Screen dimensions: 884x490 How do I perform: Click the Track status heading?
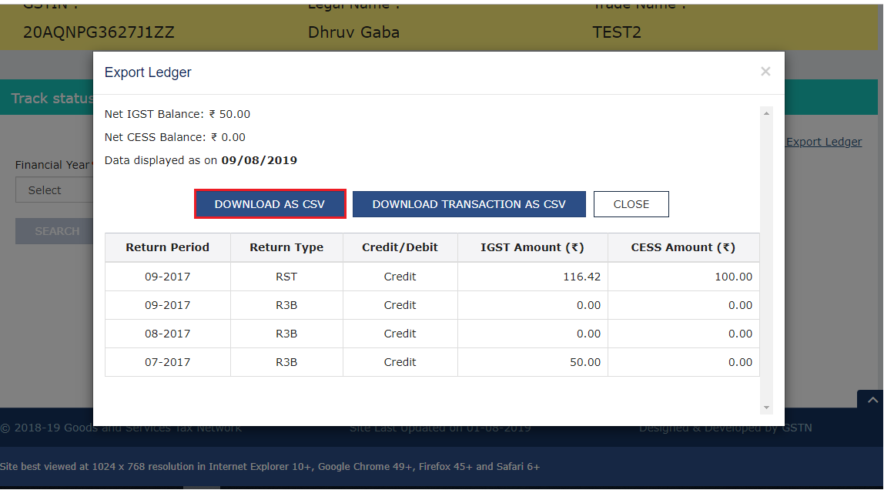click(x=52, y=98)
